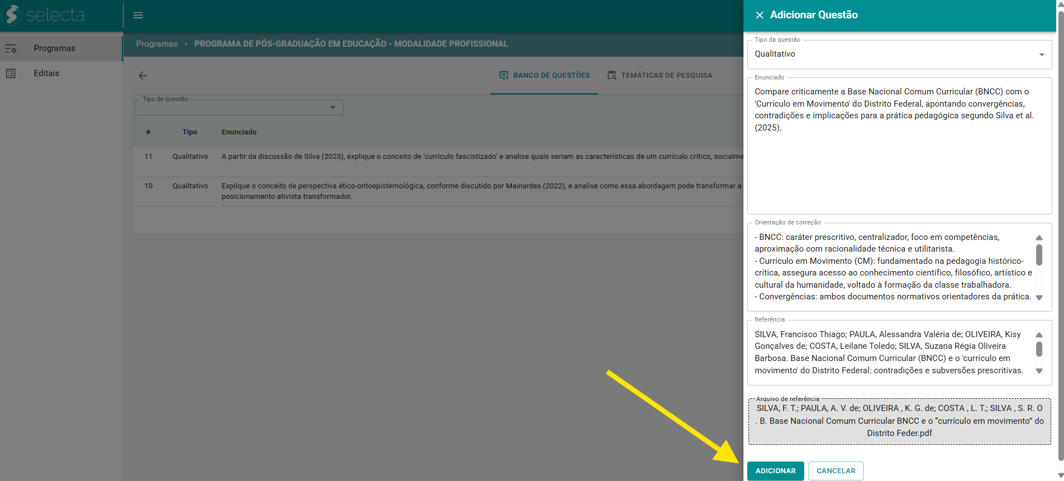The height and width of the screenshot is (481, 1064).
Task: Click the Editais sidebar icon
Action: click(x=11, y=73)
